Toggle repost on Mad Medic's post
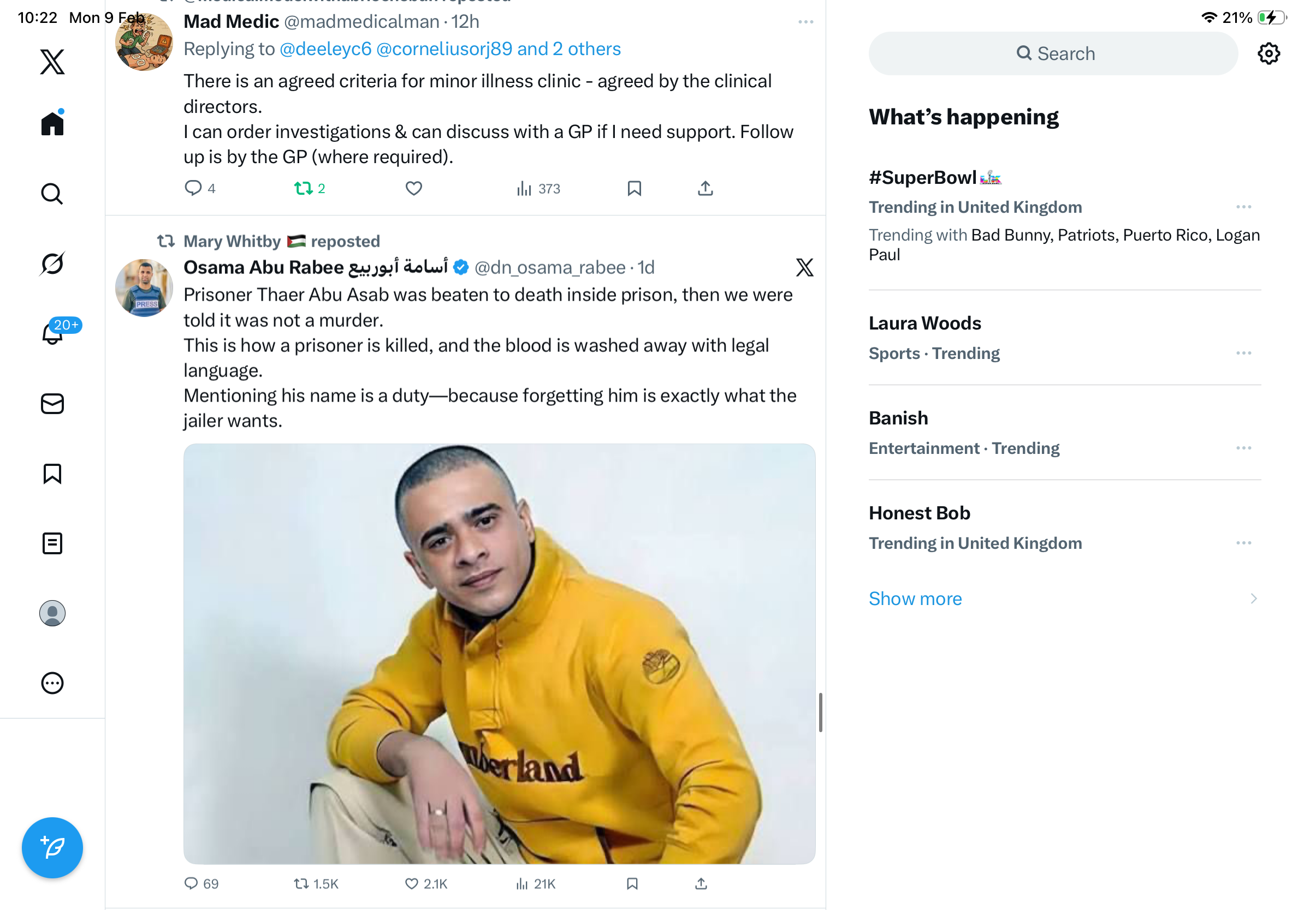The height and width of the screenshot is (910, 1304). [304, 188]
